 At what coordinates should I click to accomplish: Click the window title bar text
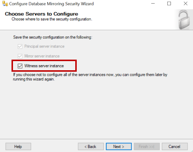pos(51,4)
